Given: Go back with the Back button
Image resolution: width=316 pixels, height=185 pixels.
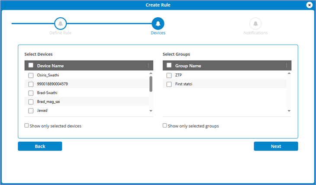Looking at the screenshot, I should pyautogui.click(x=40, y=146).
